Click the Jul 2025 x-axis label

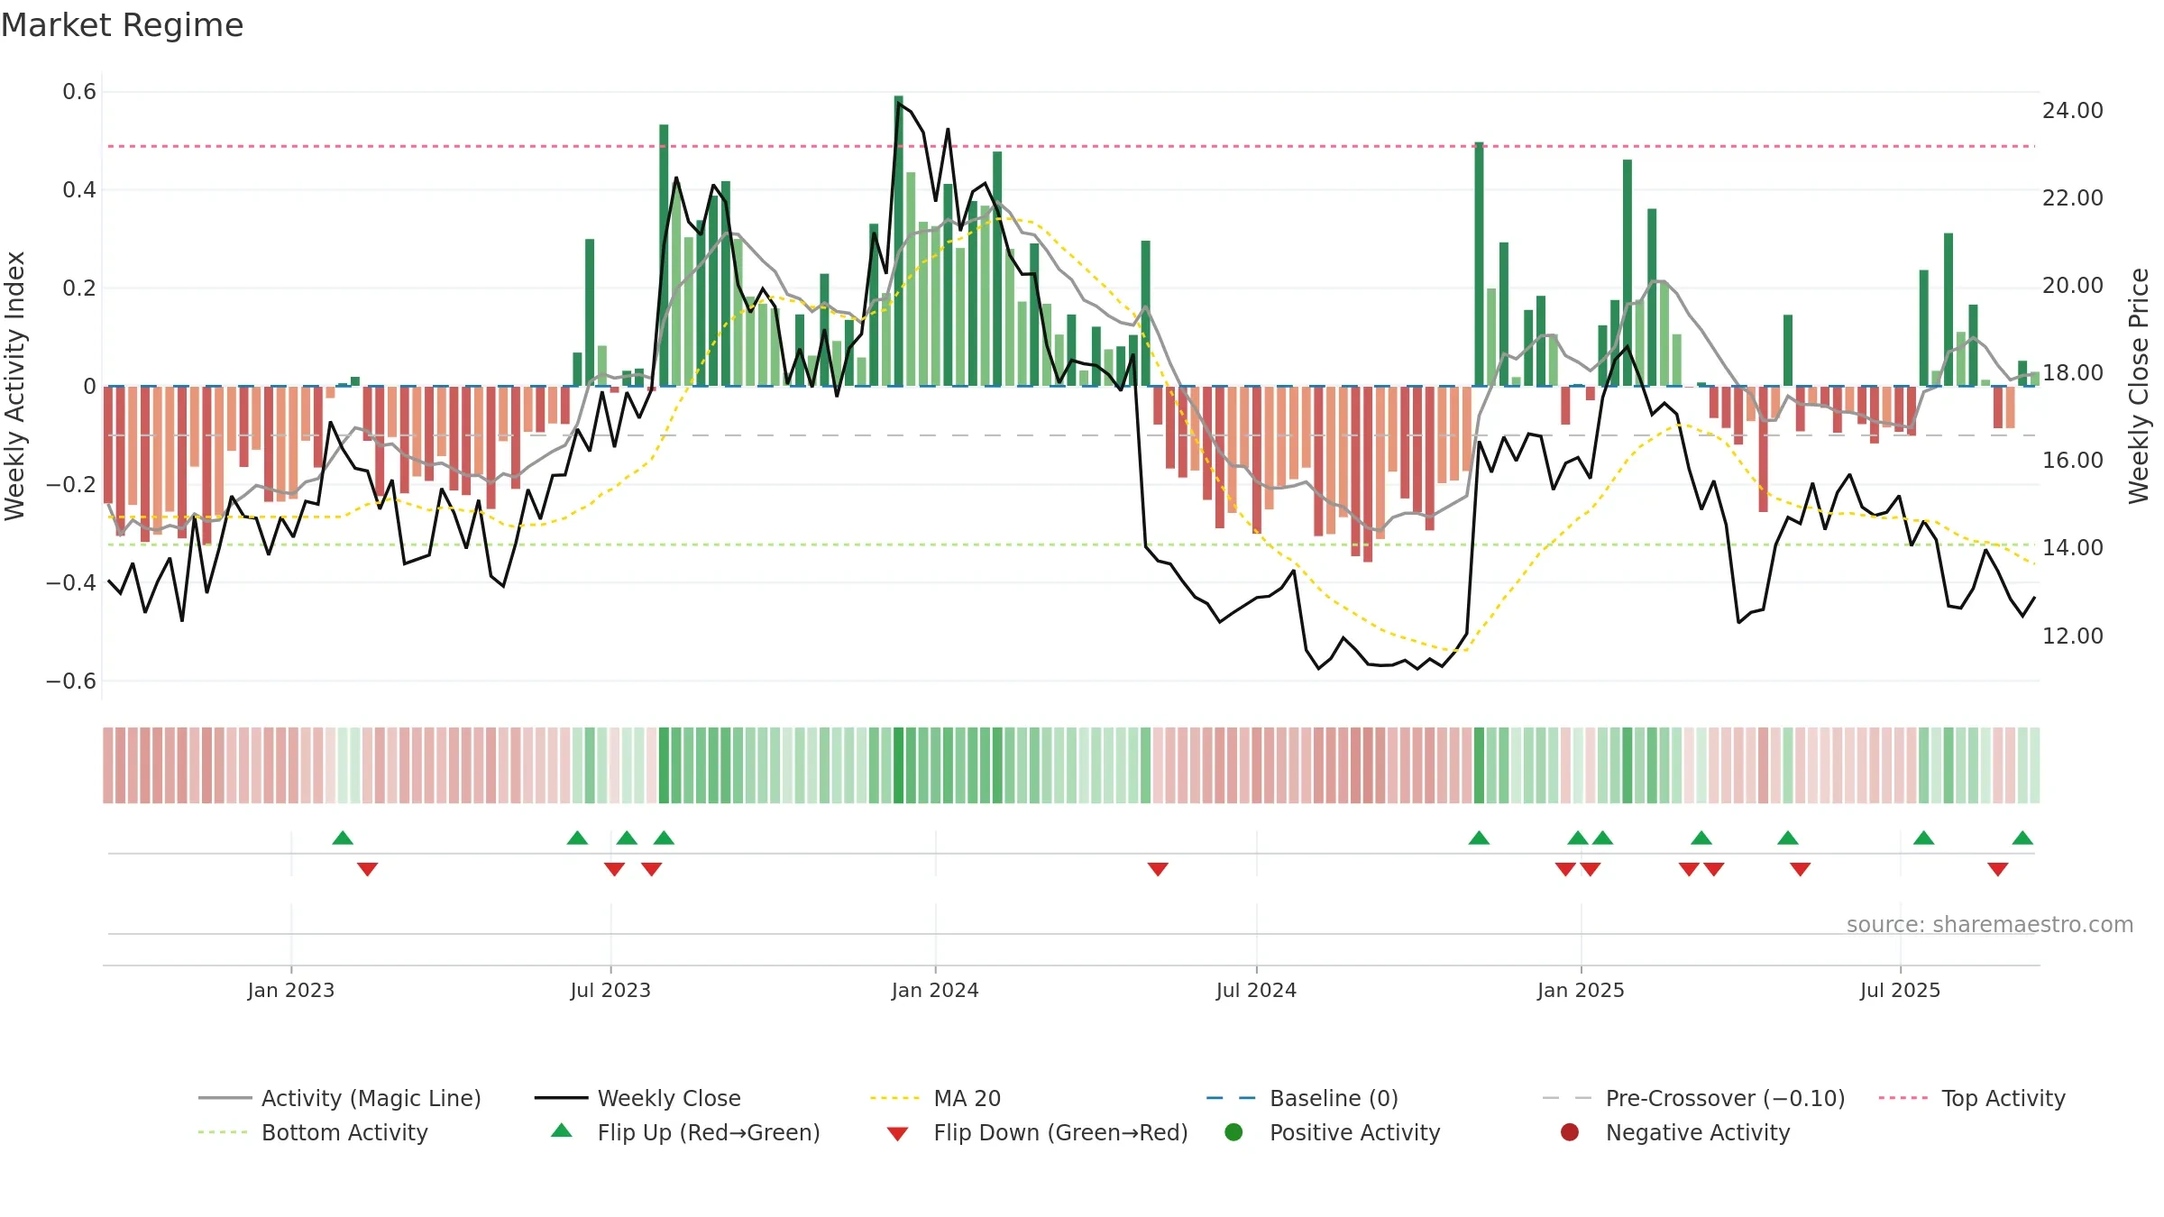(1900, 990)
